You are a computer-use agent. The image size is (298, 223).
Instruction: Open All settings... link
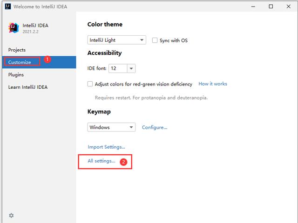click(102, 161)
